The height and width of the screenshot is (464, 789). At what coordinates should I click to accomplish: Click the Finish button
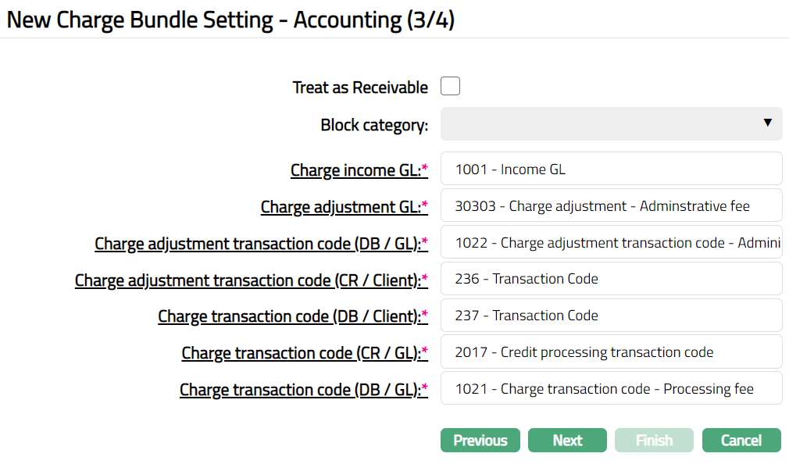[x=654, y=441]
